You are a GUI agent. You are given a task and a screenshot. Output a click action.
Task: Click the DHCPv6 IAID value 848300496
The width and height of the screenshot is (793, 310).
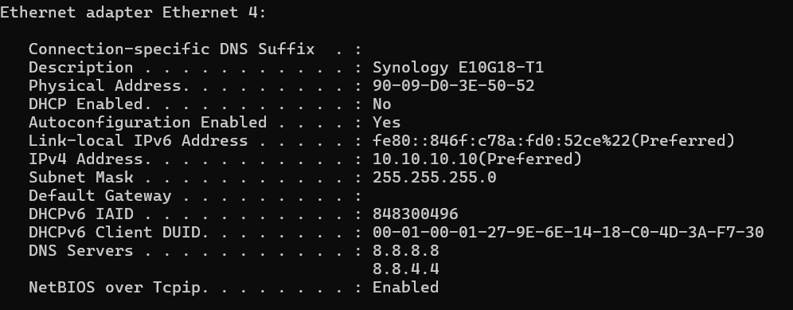[x=416, y=214]
